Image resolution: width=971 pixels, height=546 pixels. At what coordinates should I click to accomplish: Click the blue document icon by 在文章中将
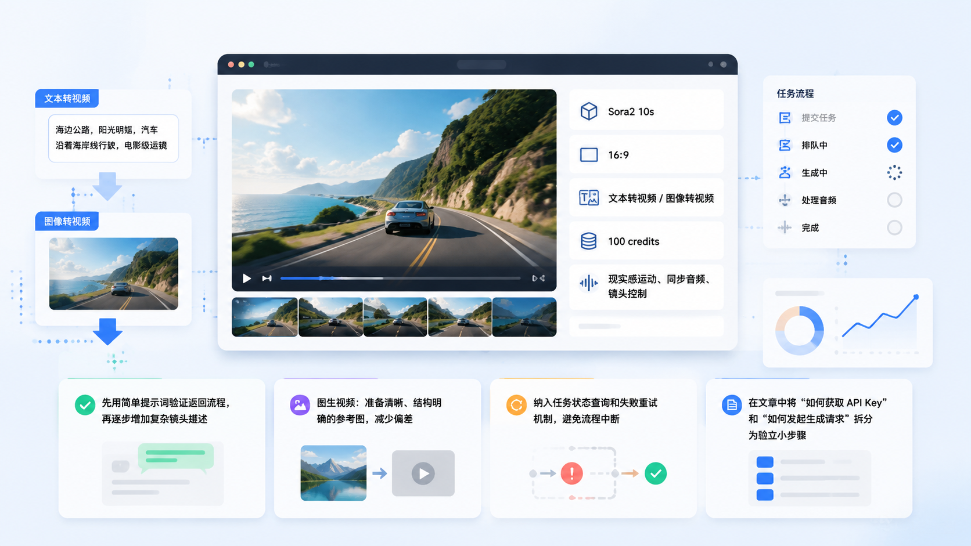pyautogui.click(x=732, y=404)
